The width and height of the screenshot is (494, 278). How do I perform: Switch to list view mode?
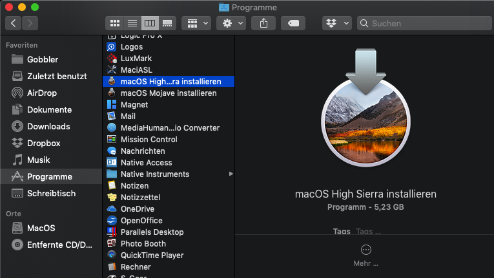[132, 23]
